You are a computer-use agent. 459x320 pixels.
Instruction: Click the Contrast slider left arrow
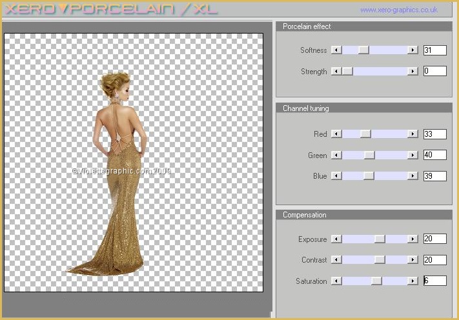click(x=336, y=260)
